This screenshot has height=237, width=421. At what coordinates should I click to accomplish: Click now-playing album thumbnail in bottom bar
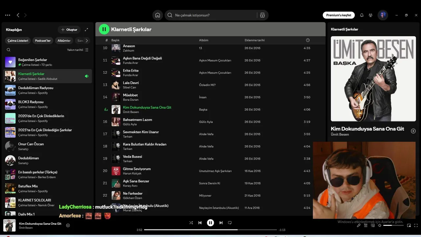pos(9,225)
